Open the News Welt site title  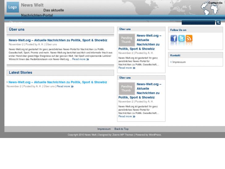[32, 5]
